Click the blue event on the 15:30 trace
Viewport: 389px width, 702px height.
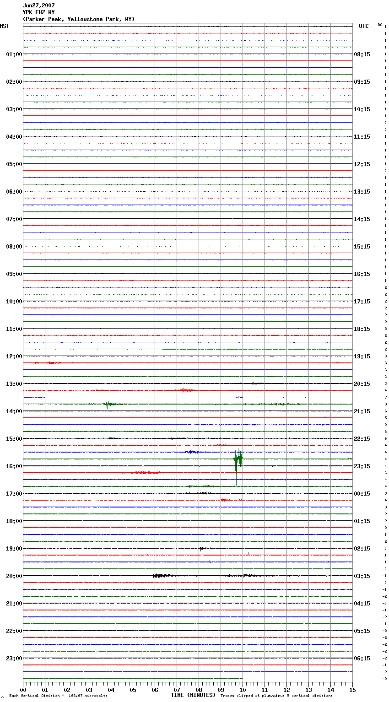(191, 452)
